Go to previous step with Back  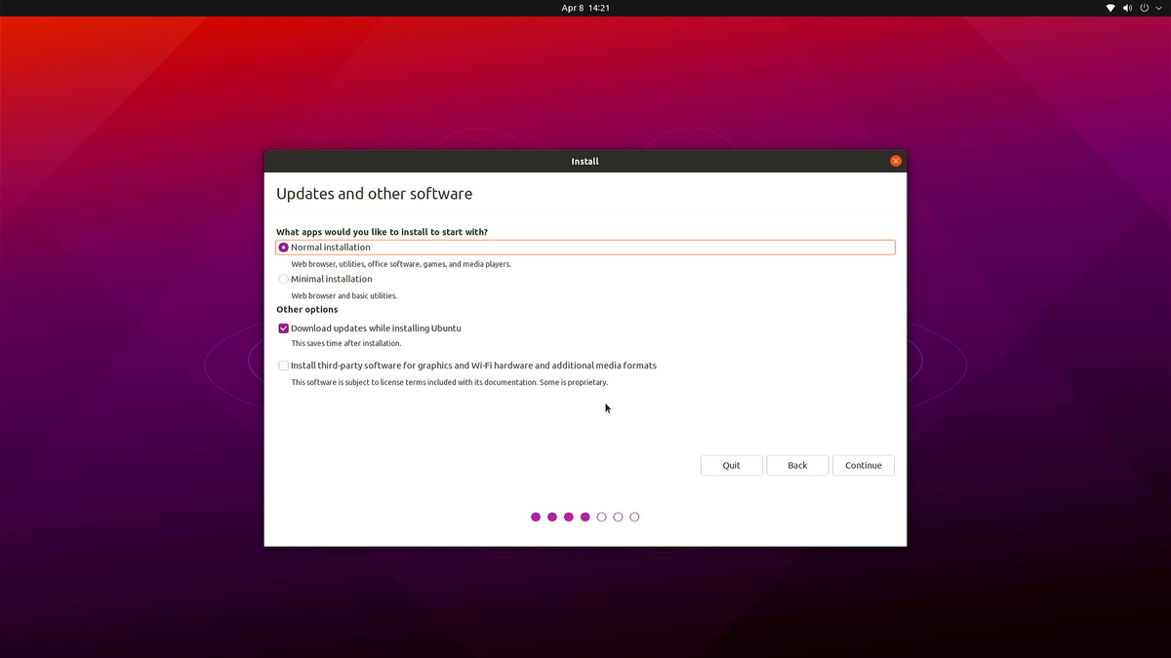click(x=797, y=465)
